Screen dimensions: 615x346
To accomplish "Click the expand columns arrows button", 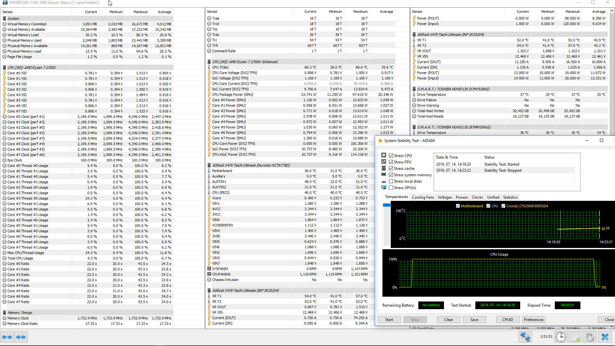I will point(7,337).
